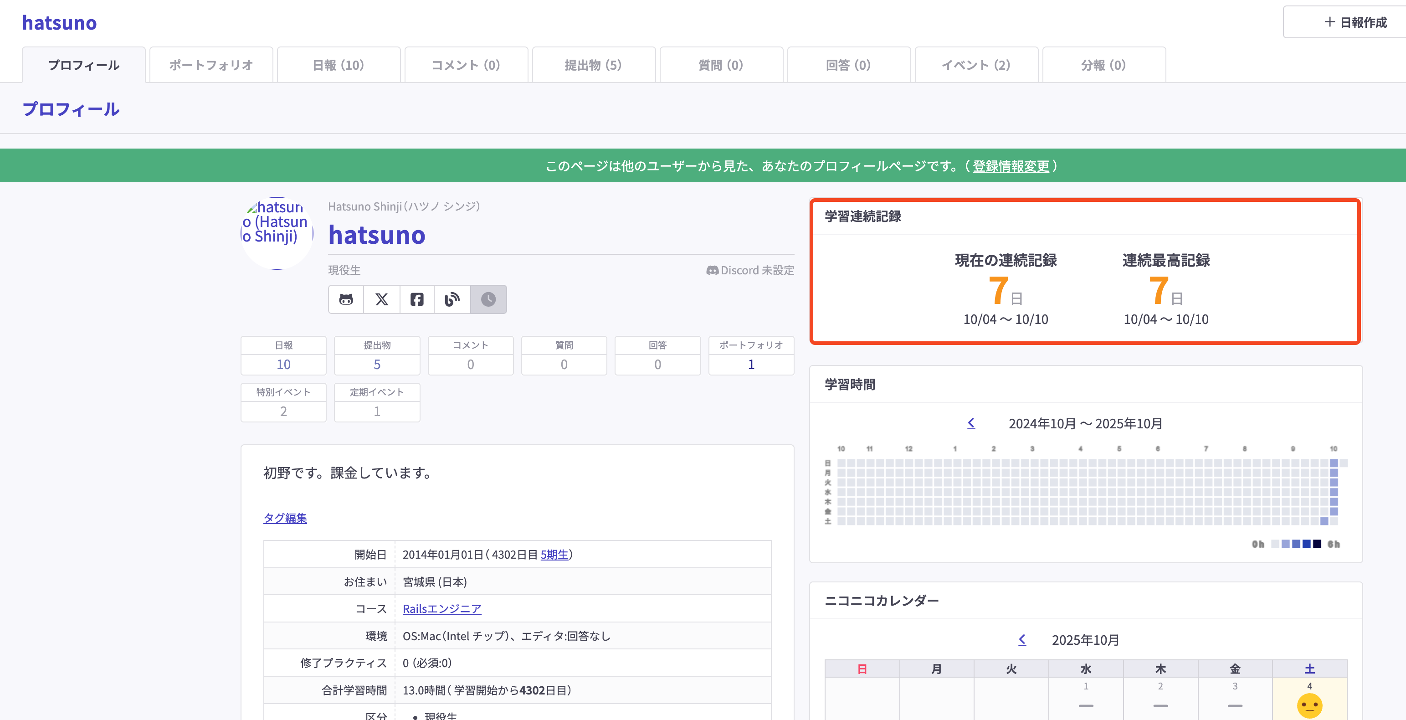Switch to the ポートフォリオ tab
1406x720 pixels.
tap(211, 65)
